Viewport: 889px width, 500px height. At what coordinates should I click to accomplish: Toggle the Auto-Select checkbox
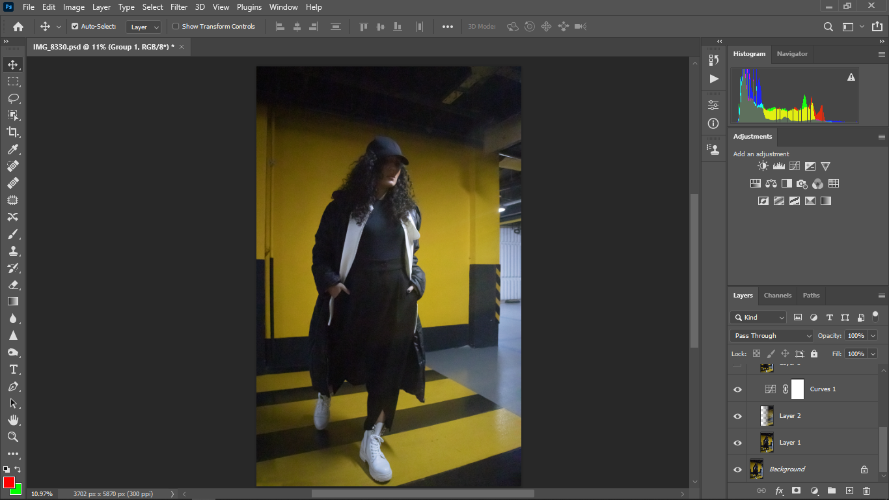coord(75,27)
